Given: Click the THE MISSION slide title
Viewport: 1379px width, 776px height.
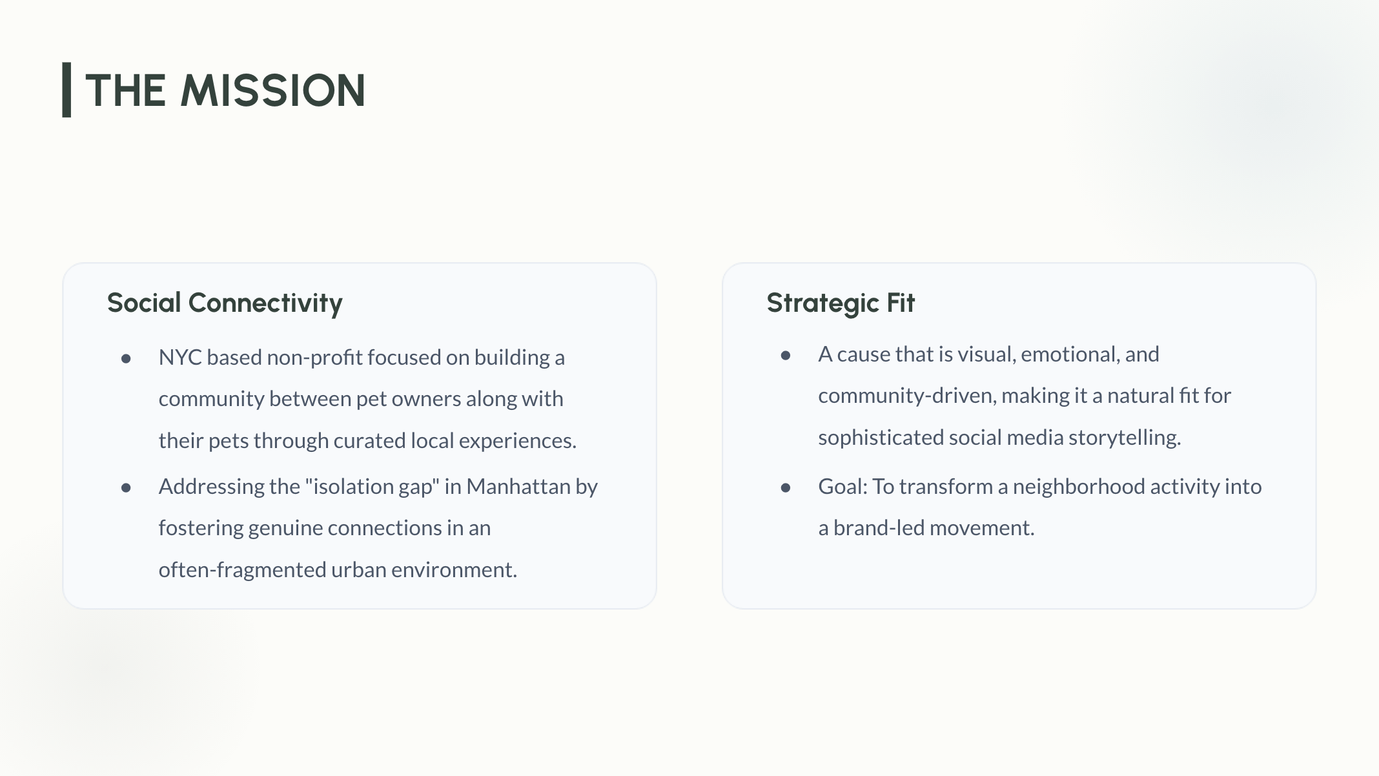Looking at the screenshot, I should coord(225,90).
